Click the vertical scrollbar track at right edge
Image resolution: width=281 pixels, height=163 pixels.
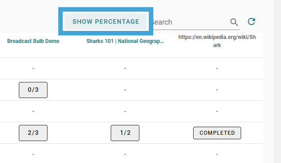coord(277,81)
